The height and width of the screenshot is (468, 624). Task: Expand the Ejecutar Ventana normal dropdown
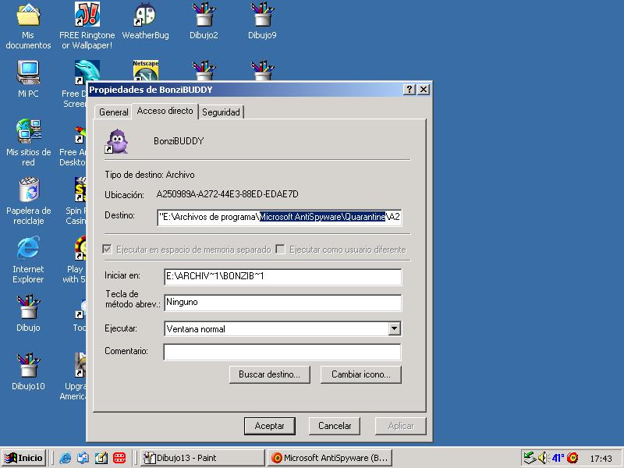pos(395,328)
